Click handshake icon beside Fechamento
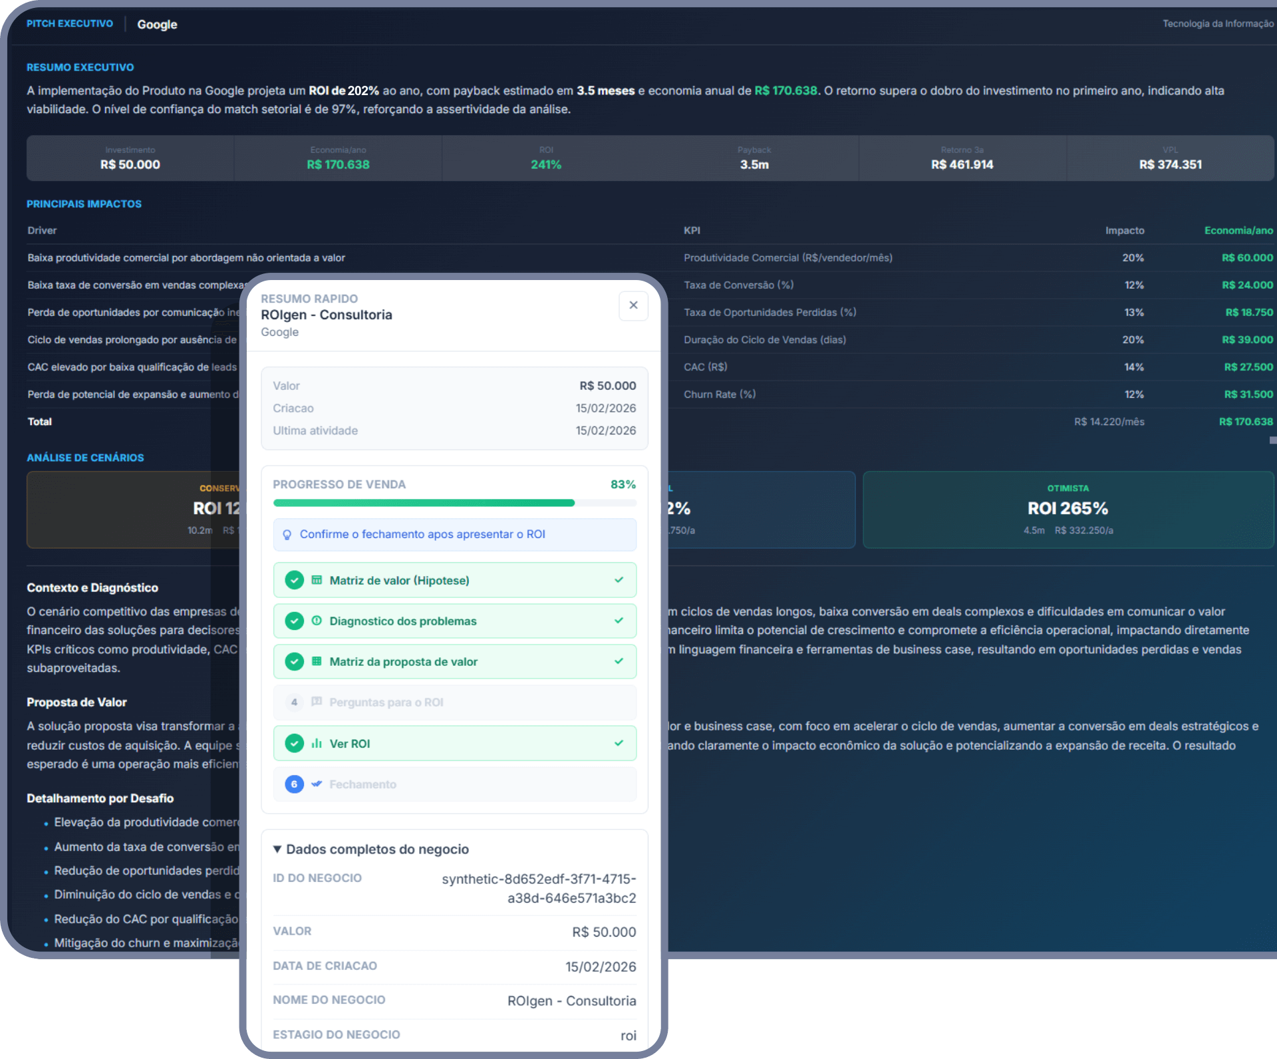The width and height of the screenshot is (1277, 1059). [x=317, y=784]
